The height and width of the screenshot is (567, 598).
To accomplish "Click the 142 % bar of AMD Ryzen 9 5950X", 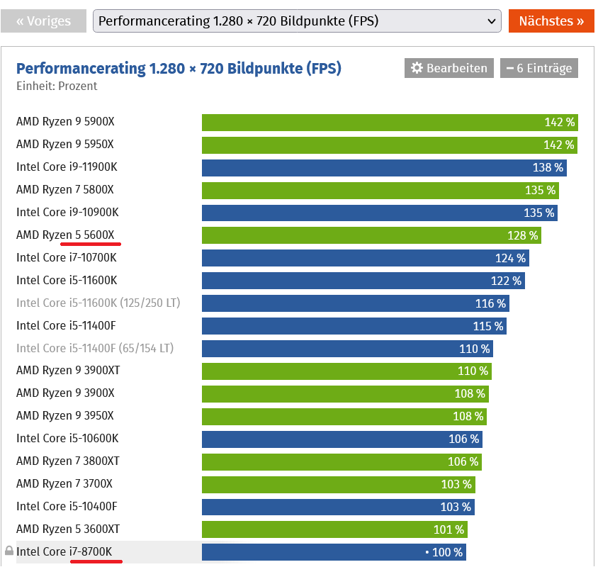I will [x=390, y=145].
